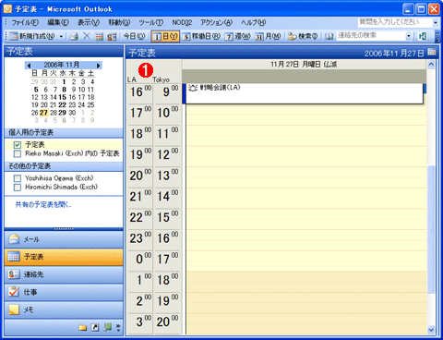The width and height of the screenshot is (443, 340).
Task: Switch to Work Week view (稼働日)
Action: tap(201, 36)
